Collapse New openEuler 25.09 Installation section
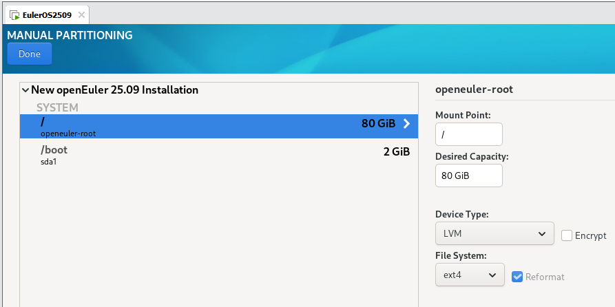The image size is (615, 307). (25, 90)
